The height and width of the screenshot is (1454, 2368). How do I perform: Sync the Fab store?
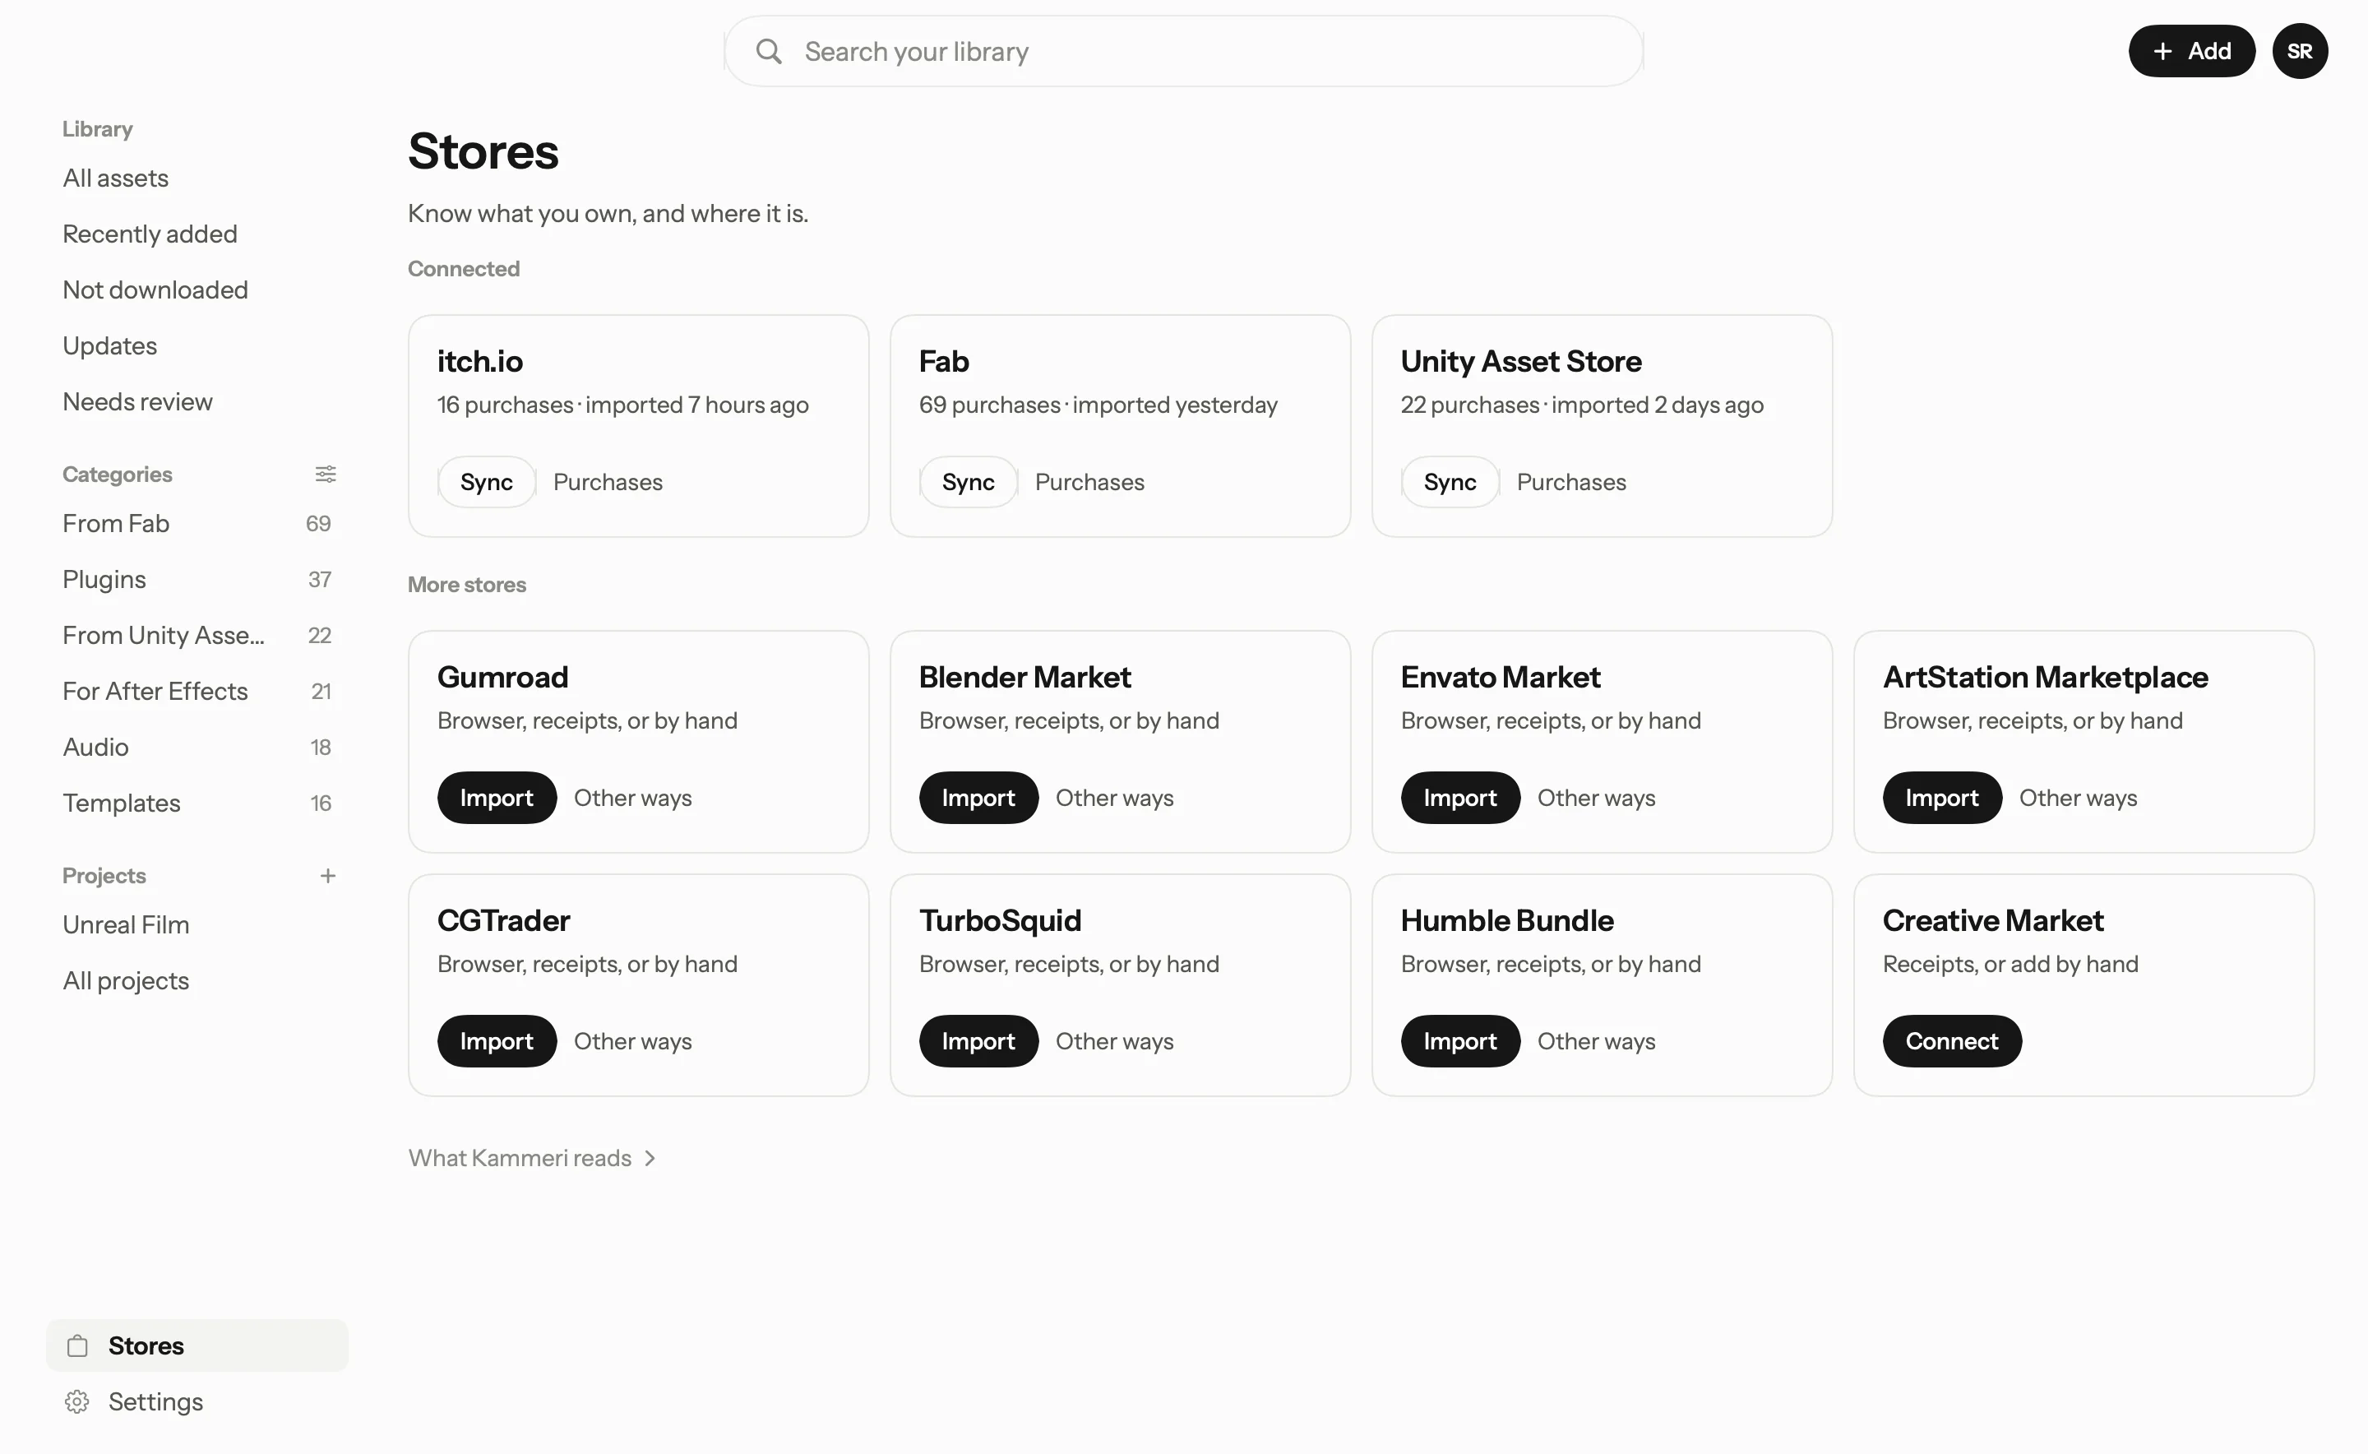(x=968, y=482)
